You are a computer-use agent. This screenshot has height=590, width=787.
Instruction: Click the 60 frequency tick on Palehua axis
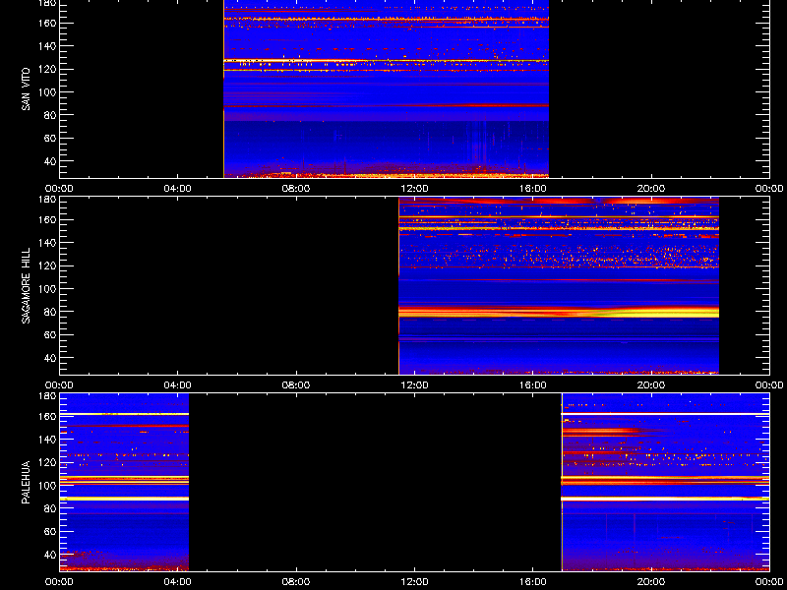point(50,532)
